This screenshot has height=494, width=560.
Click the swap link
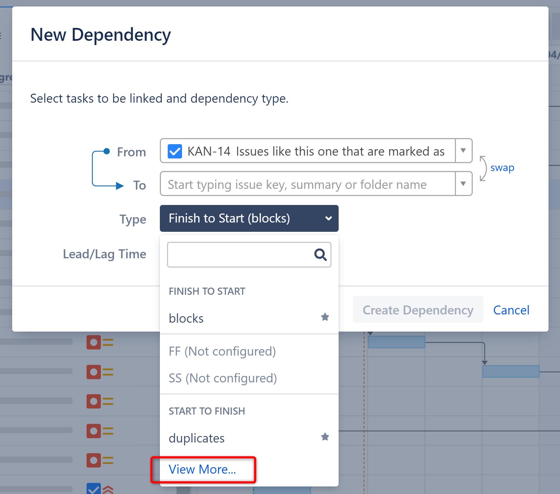[x=502, y=167]
